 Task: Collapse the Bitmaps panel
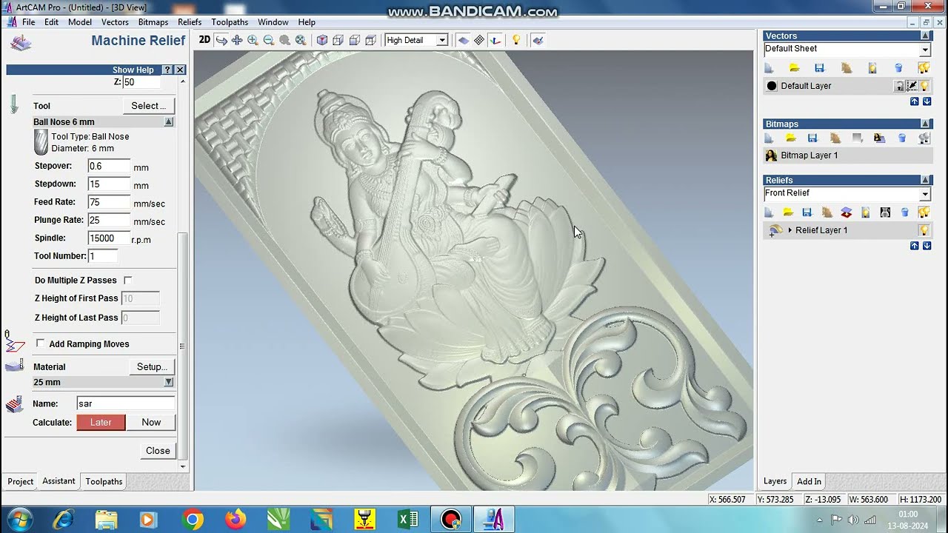tap(925, 124)
